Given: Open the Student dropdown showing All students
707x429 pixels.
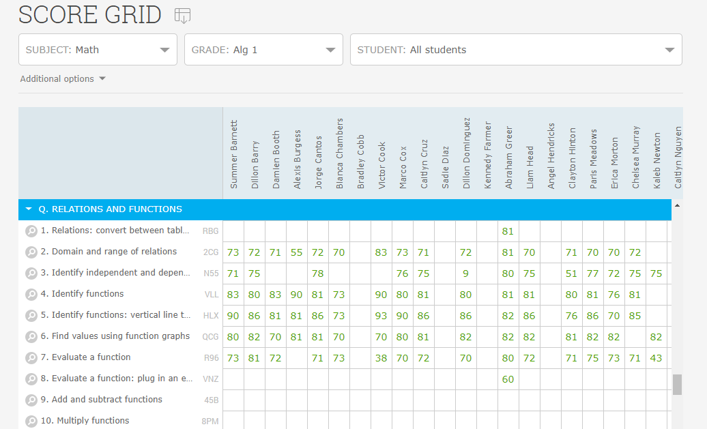Looking at the screenshot, I should tap(515, 50).
